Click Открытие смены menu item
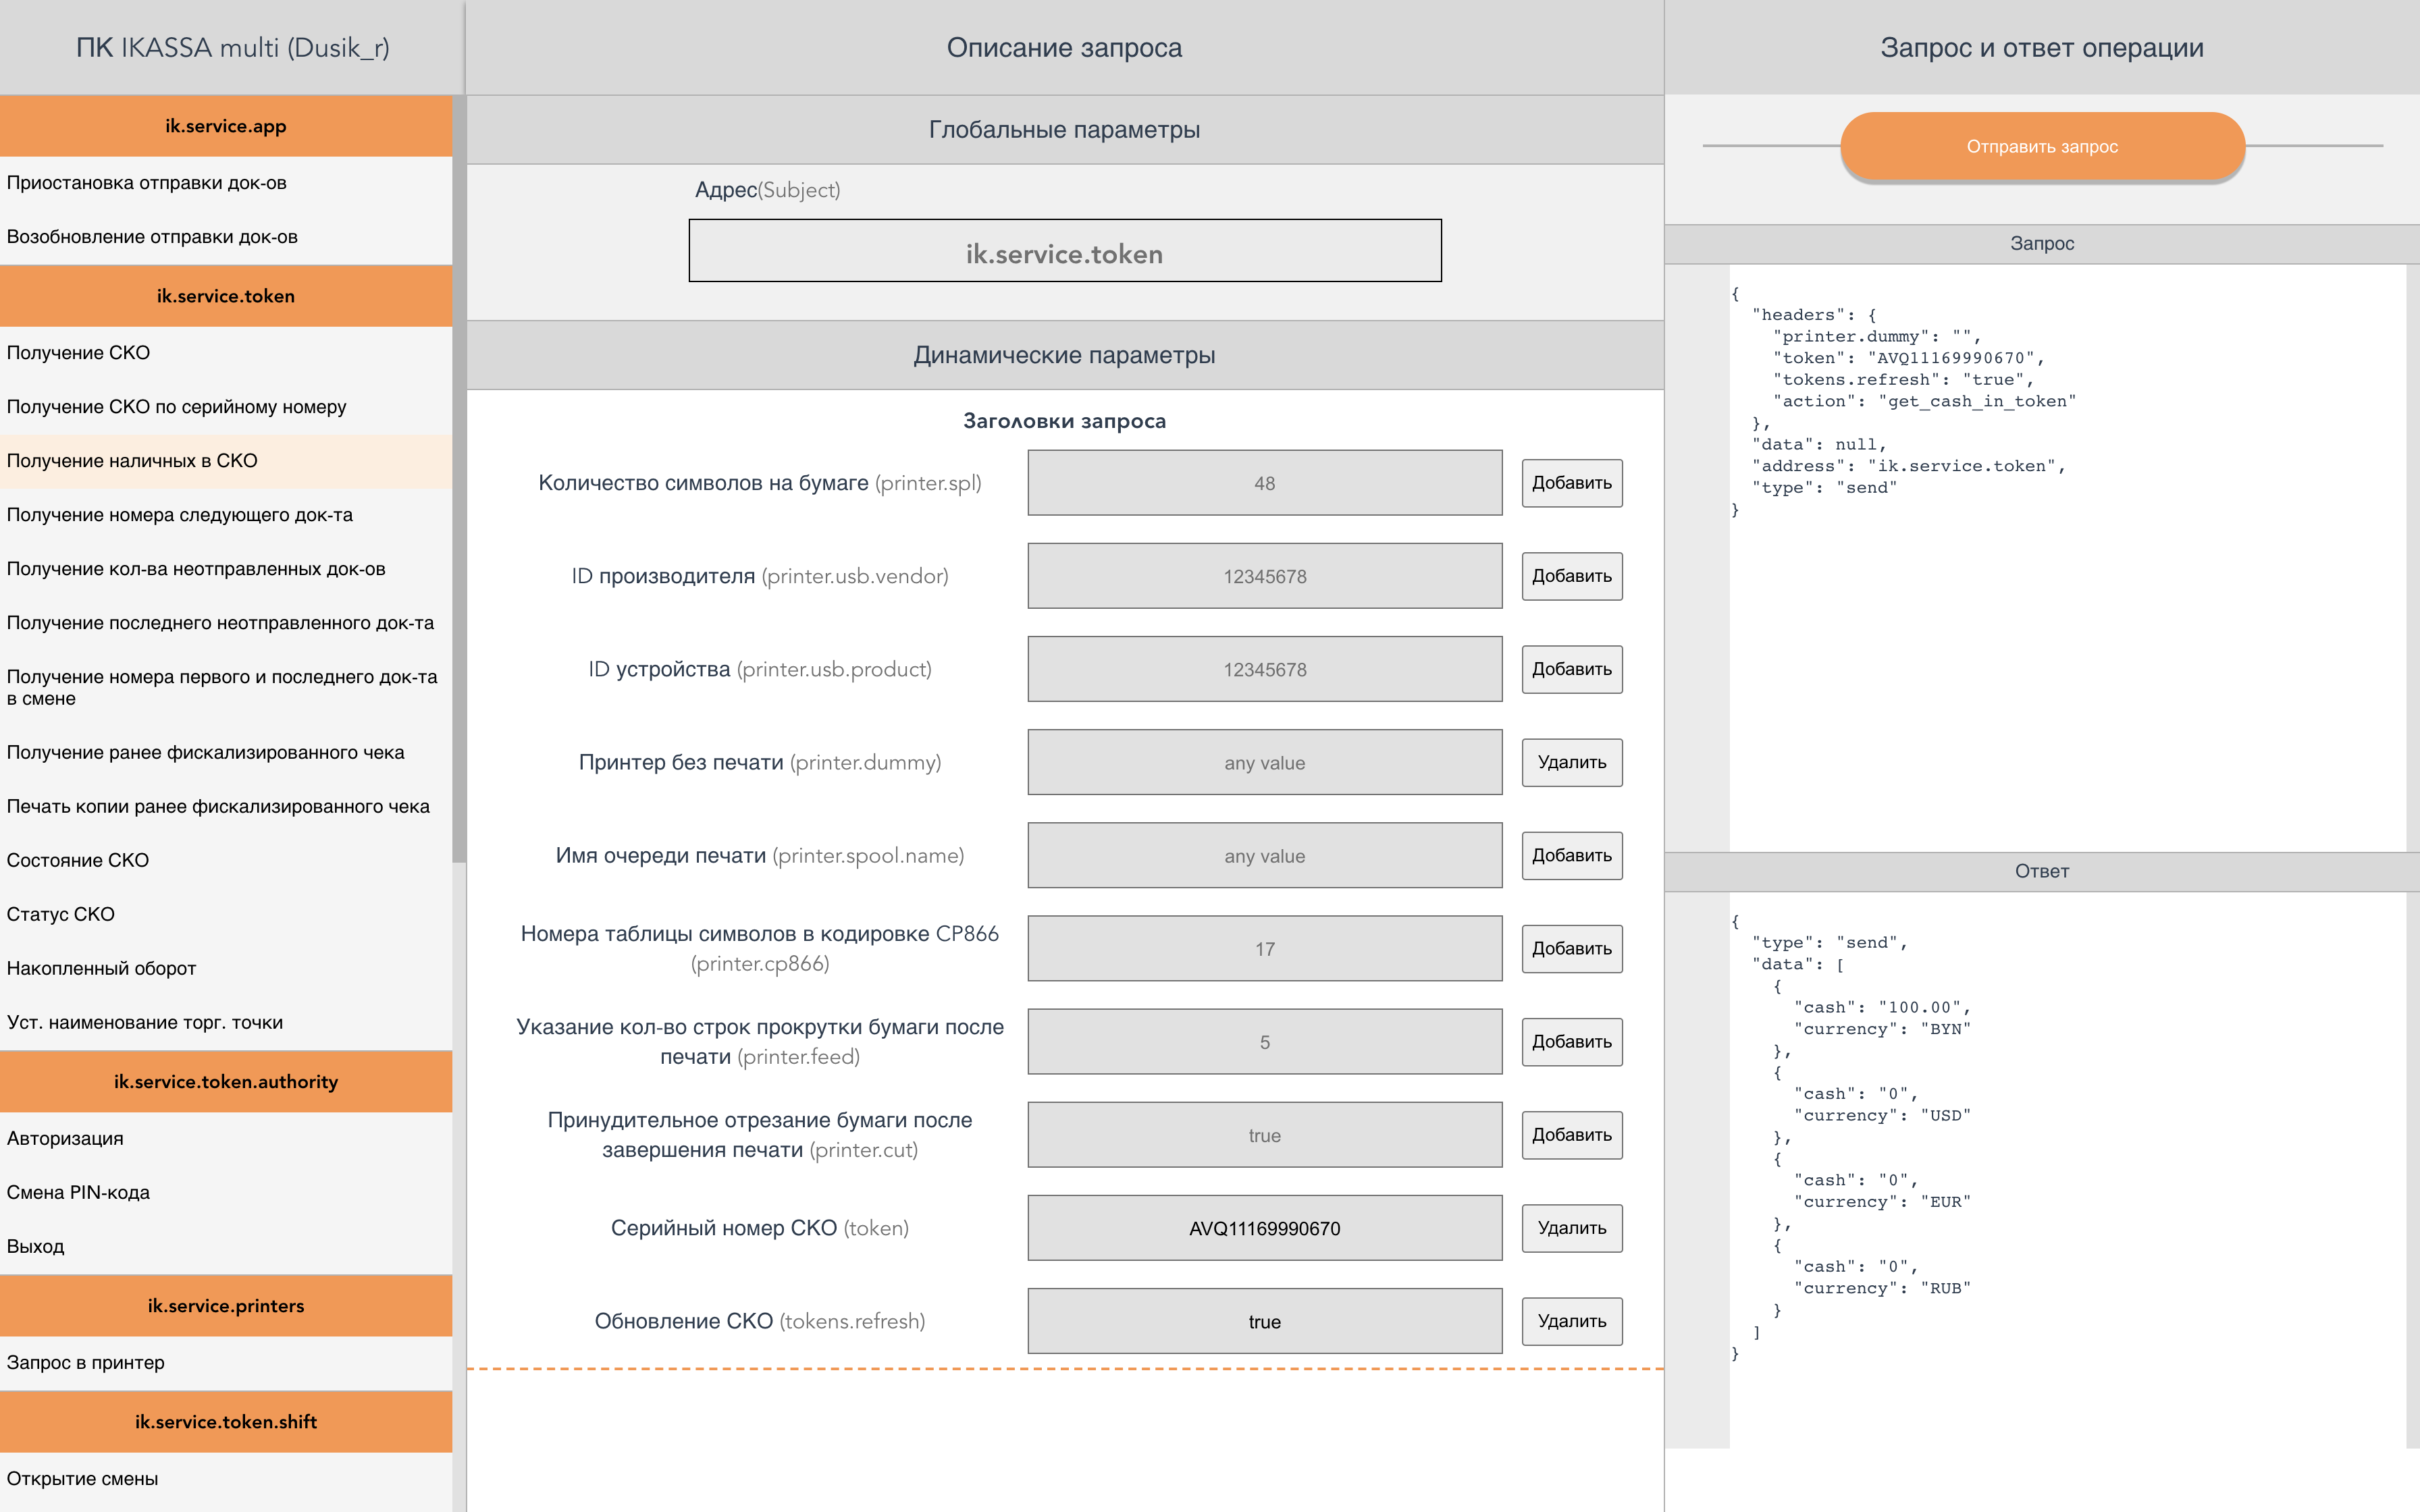 (82, 1478)
